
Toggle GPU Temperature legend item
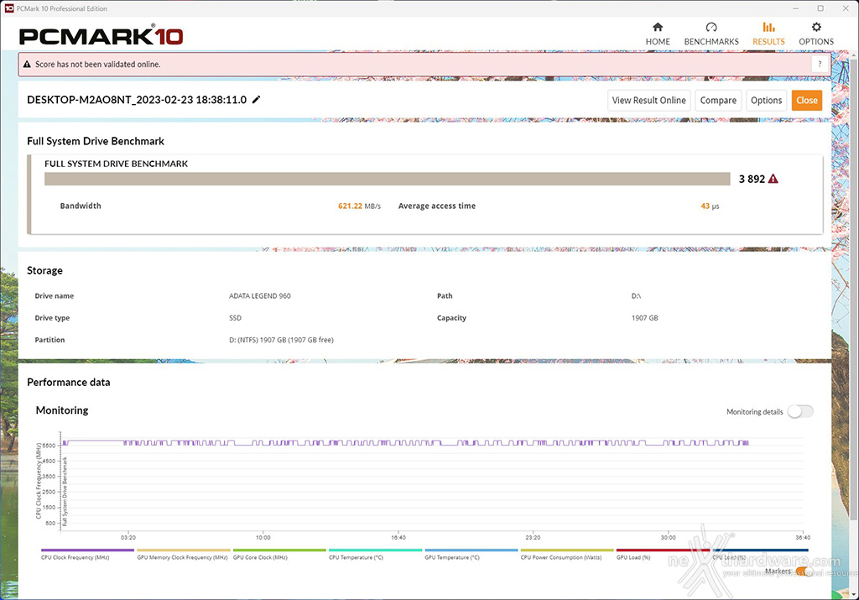(x=471, y=554)
